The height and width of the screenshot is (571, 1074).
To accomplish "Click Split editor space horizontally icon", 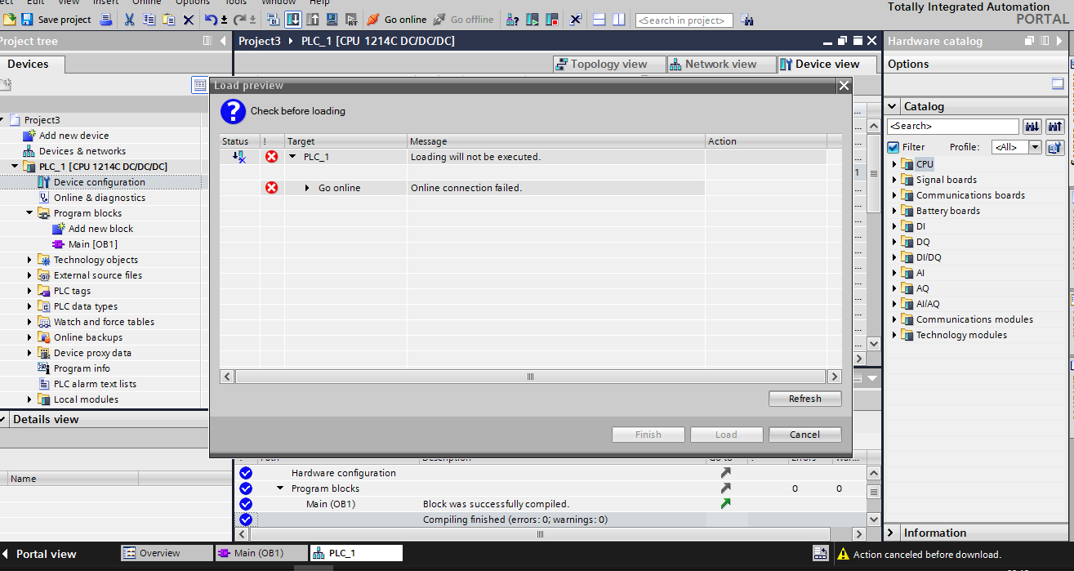I will coord(599,20).
